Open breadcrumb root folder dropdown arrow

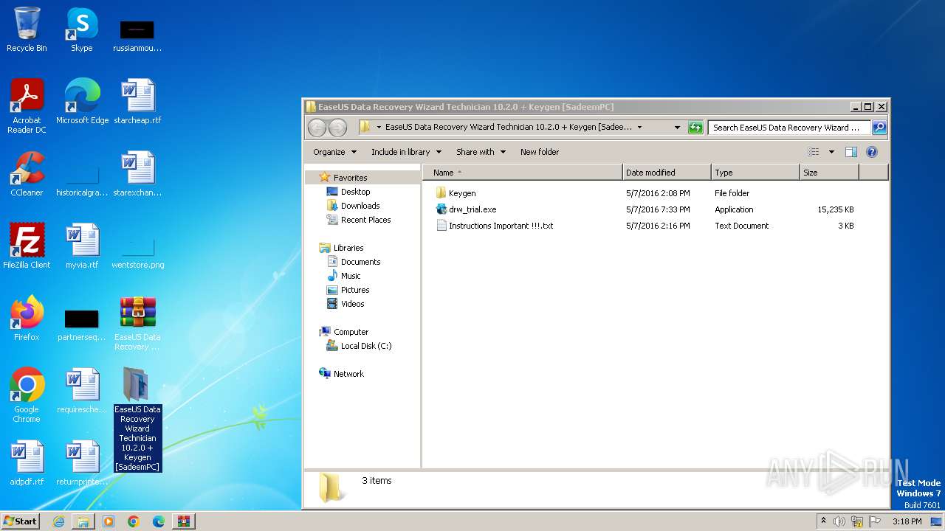click(379, 128)
